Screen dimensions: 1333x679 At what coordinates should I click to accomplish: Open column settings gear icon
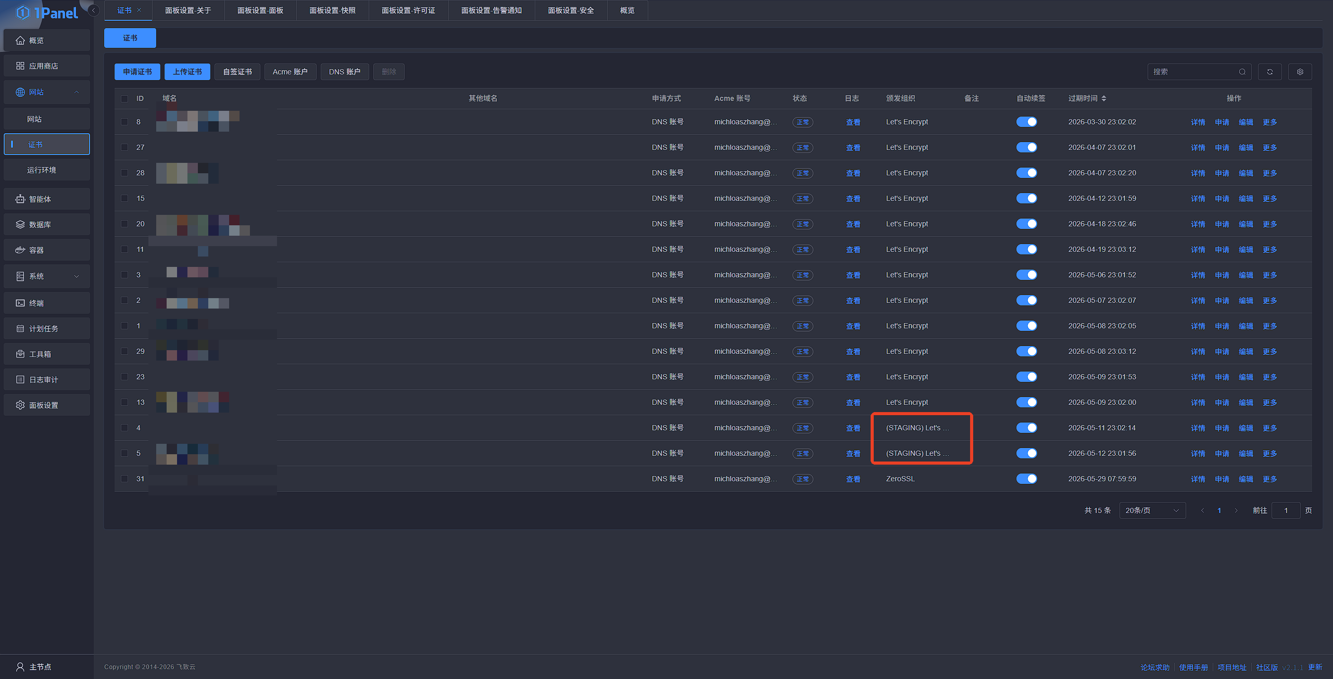(x=1300, y=72)
